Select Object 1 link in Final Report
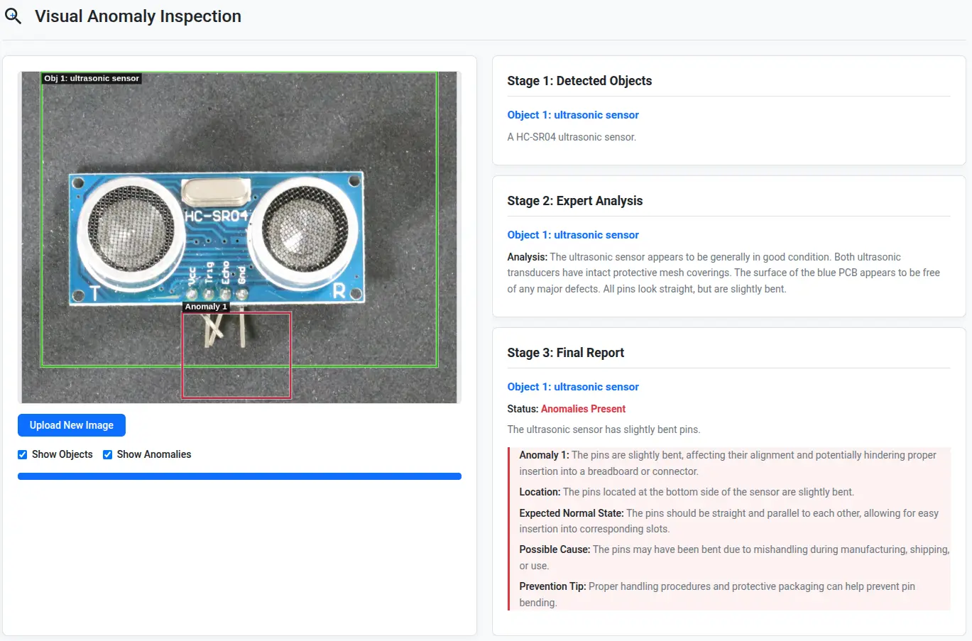The image size is (972, 641). tap(573, 387)
